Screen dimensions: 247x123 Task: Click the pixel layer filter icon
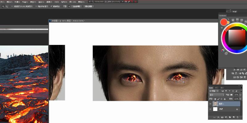click(x=223, y=91)
